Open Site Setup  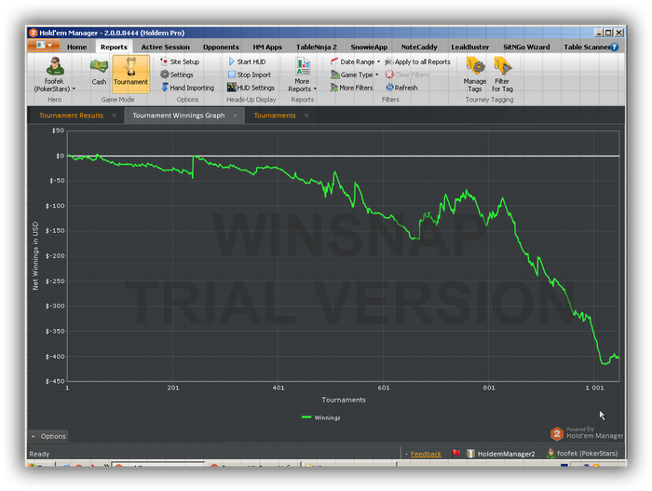[x=180, y=61]
